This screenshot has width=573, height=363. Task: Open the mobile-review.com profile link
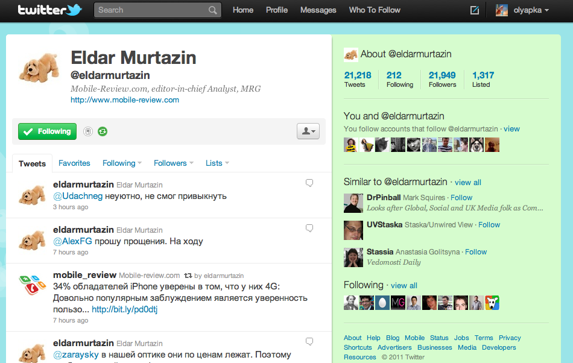click(125, 99)
